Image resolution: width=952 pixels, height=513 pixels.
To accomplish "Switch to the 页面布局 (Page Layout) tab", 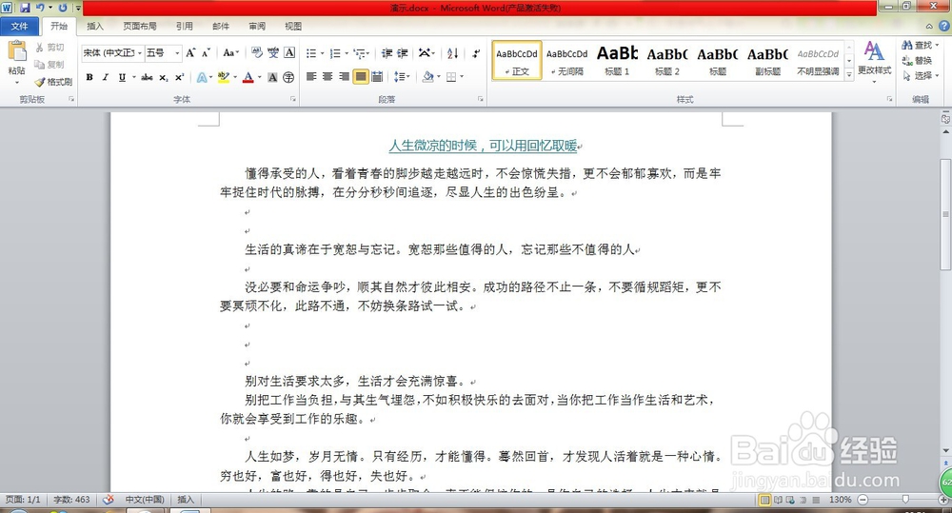I will [x=140, y=26].
